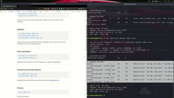The width and height of the screenshot is (174, 98).
Task: Open search in the terminal window
Action: tap(160, 4)
